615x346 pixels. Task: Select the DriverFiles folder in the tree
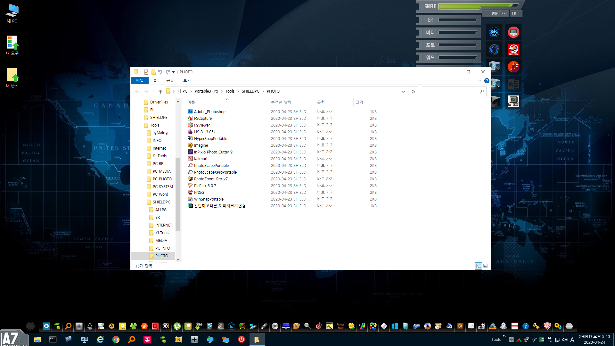(x=156, y=102)
